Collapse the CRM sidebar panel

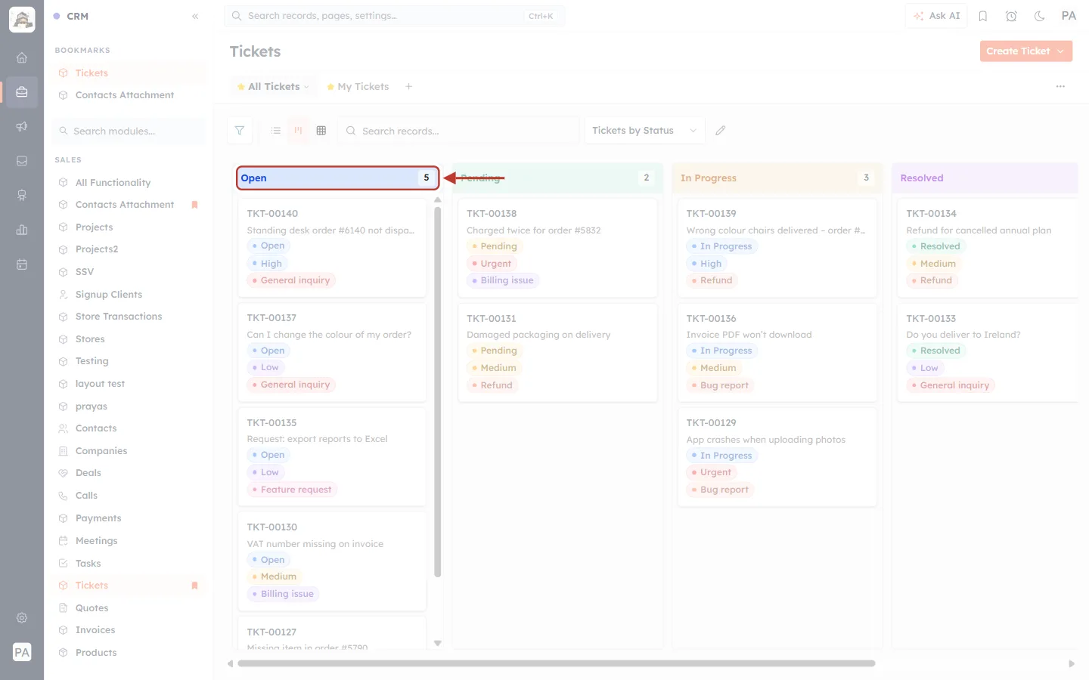(x=195, y=16)
